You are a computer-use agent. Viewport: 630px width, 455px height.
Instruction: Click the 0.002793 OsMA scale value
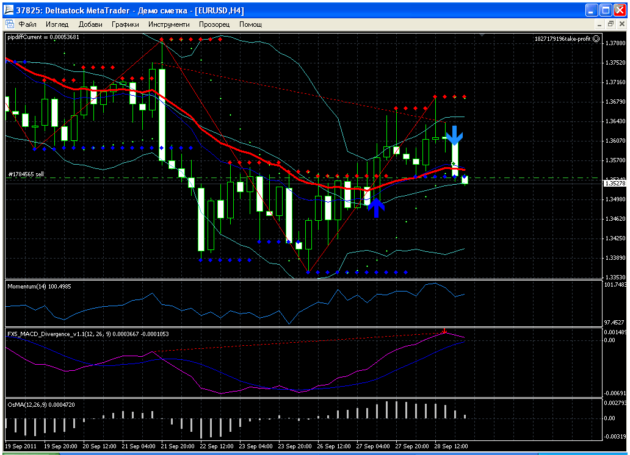[x=615, y=403]
